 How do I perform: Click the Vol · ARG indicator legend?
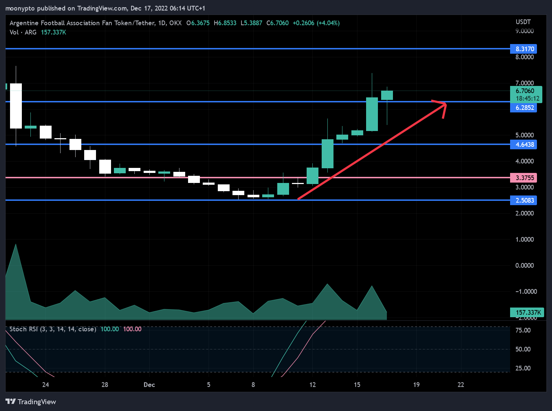point(23,32)
